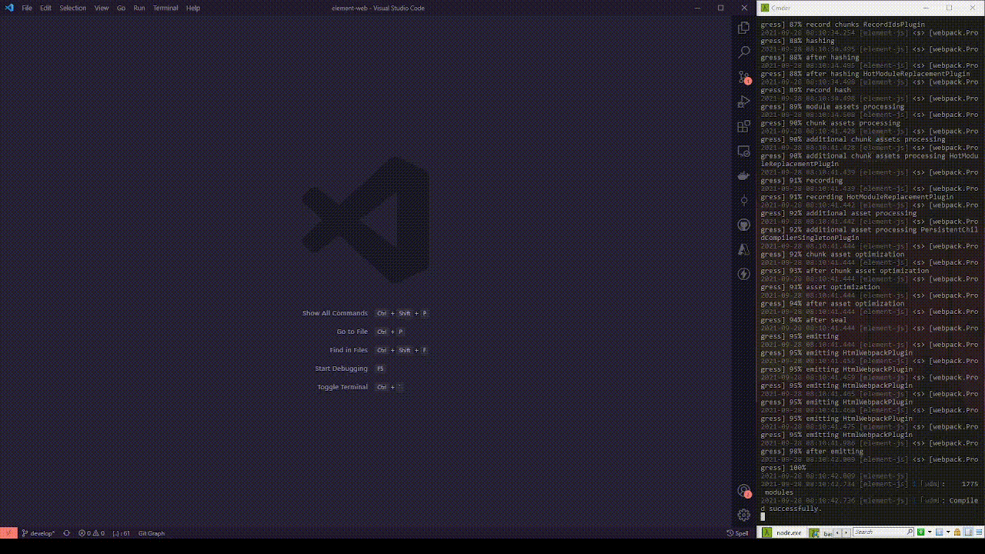Screen dimensions: 985x554
Task: Click Start Debugging shortcut hint
Action: pos(350,369)
